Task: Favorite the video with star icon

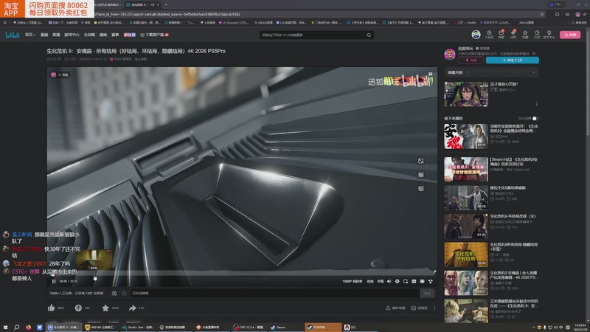Action: tap(105, 308)
